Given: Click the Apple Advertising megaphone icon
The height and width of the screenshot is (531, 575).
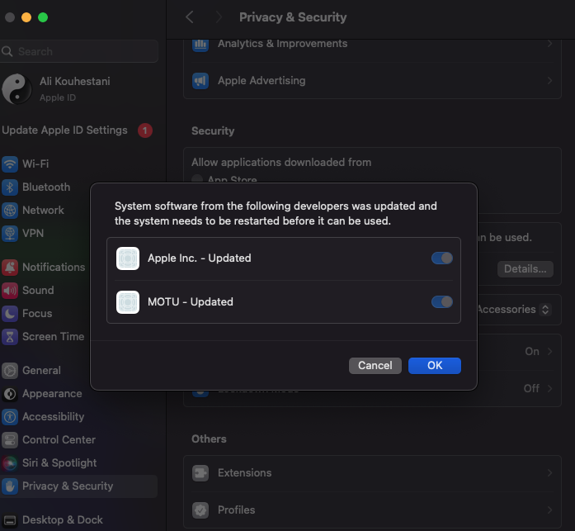Looking at the screenshot, I should tap(200, 81).
